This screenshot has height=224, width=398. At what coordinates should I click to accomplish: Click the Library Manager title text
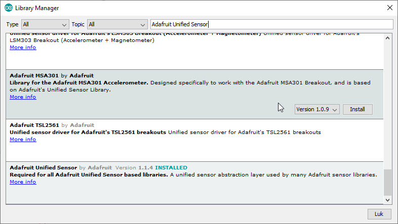37,8
